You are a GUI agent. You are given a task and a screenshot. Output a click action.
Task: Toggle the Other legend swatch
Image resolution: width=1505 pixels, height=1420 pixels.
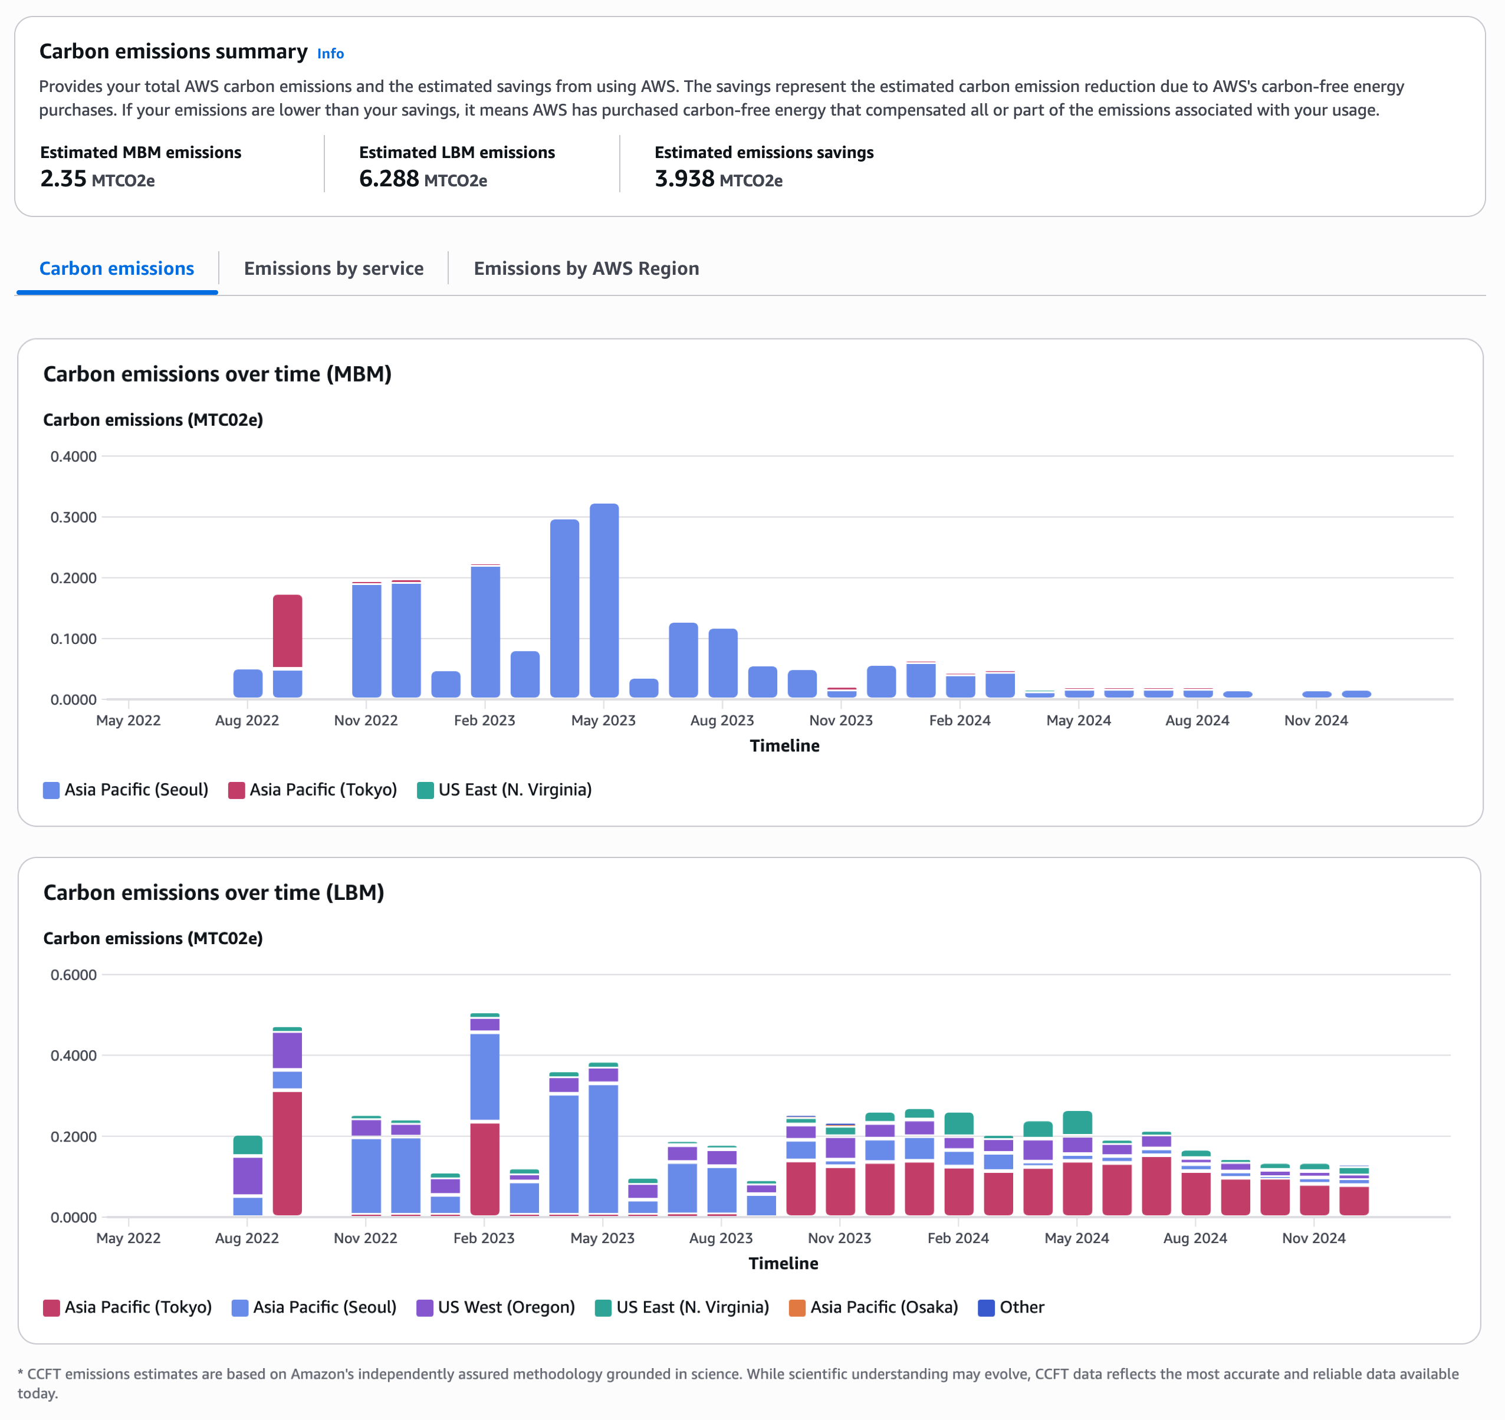987,1308
